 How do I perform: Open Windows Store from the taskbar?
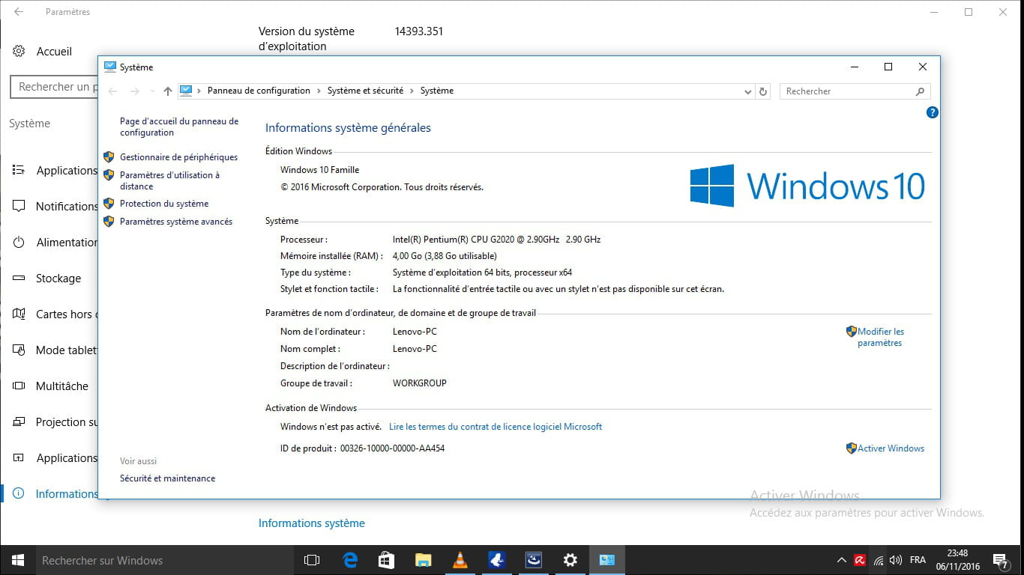tap(387, 560)
